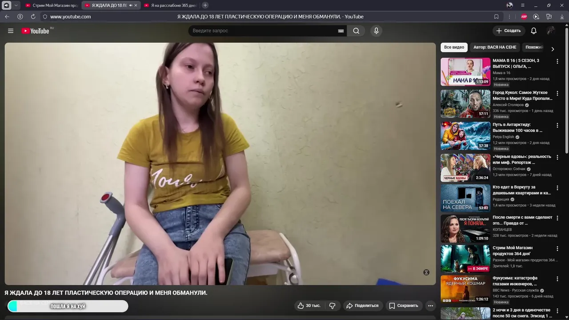Open options for Черные вдовы video
The width and height of the screenshot is (569, 320).
(557, 157)
